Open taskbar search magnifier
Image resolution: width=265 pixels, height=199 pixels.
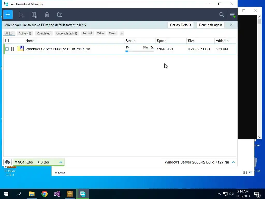19,194
